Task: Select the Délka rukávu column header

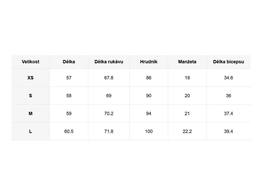Action: point(109,62)
